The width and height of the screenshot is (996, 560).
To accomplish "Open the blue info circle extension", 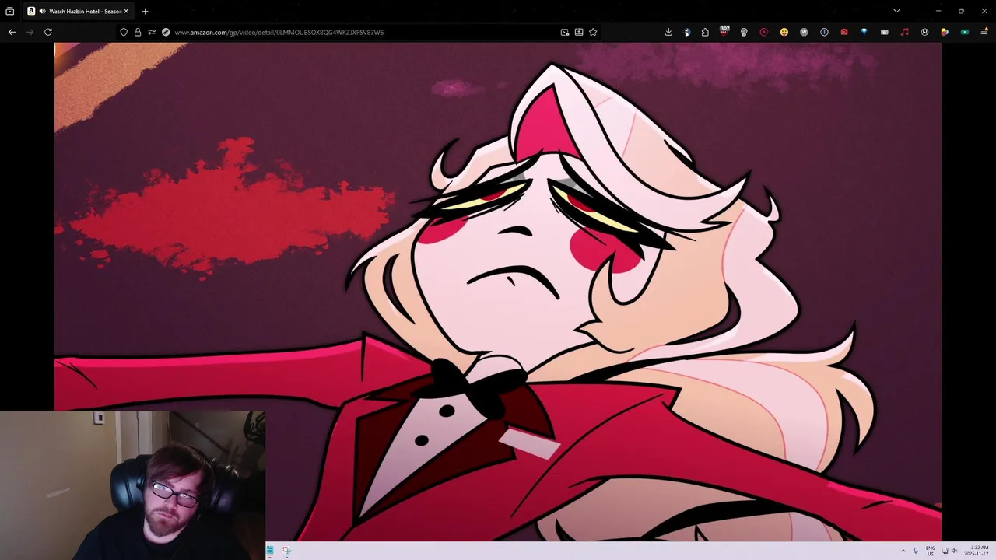I will pyautogui.click(x=824, y=32).
